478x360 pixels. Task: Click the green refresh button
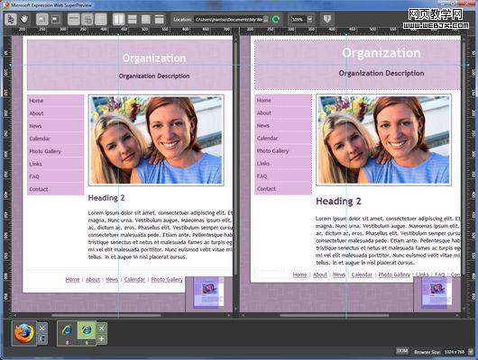click(276, 20)
